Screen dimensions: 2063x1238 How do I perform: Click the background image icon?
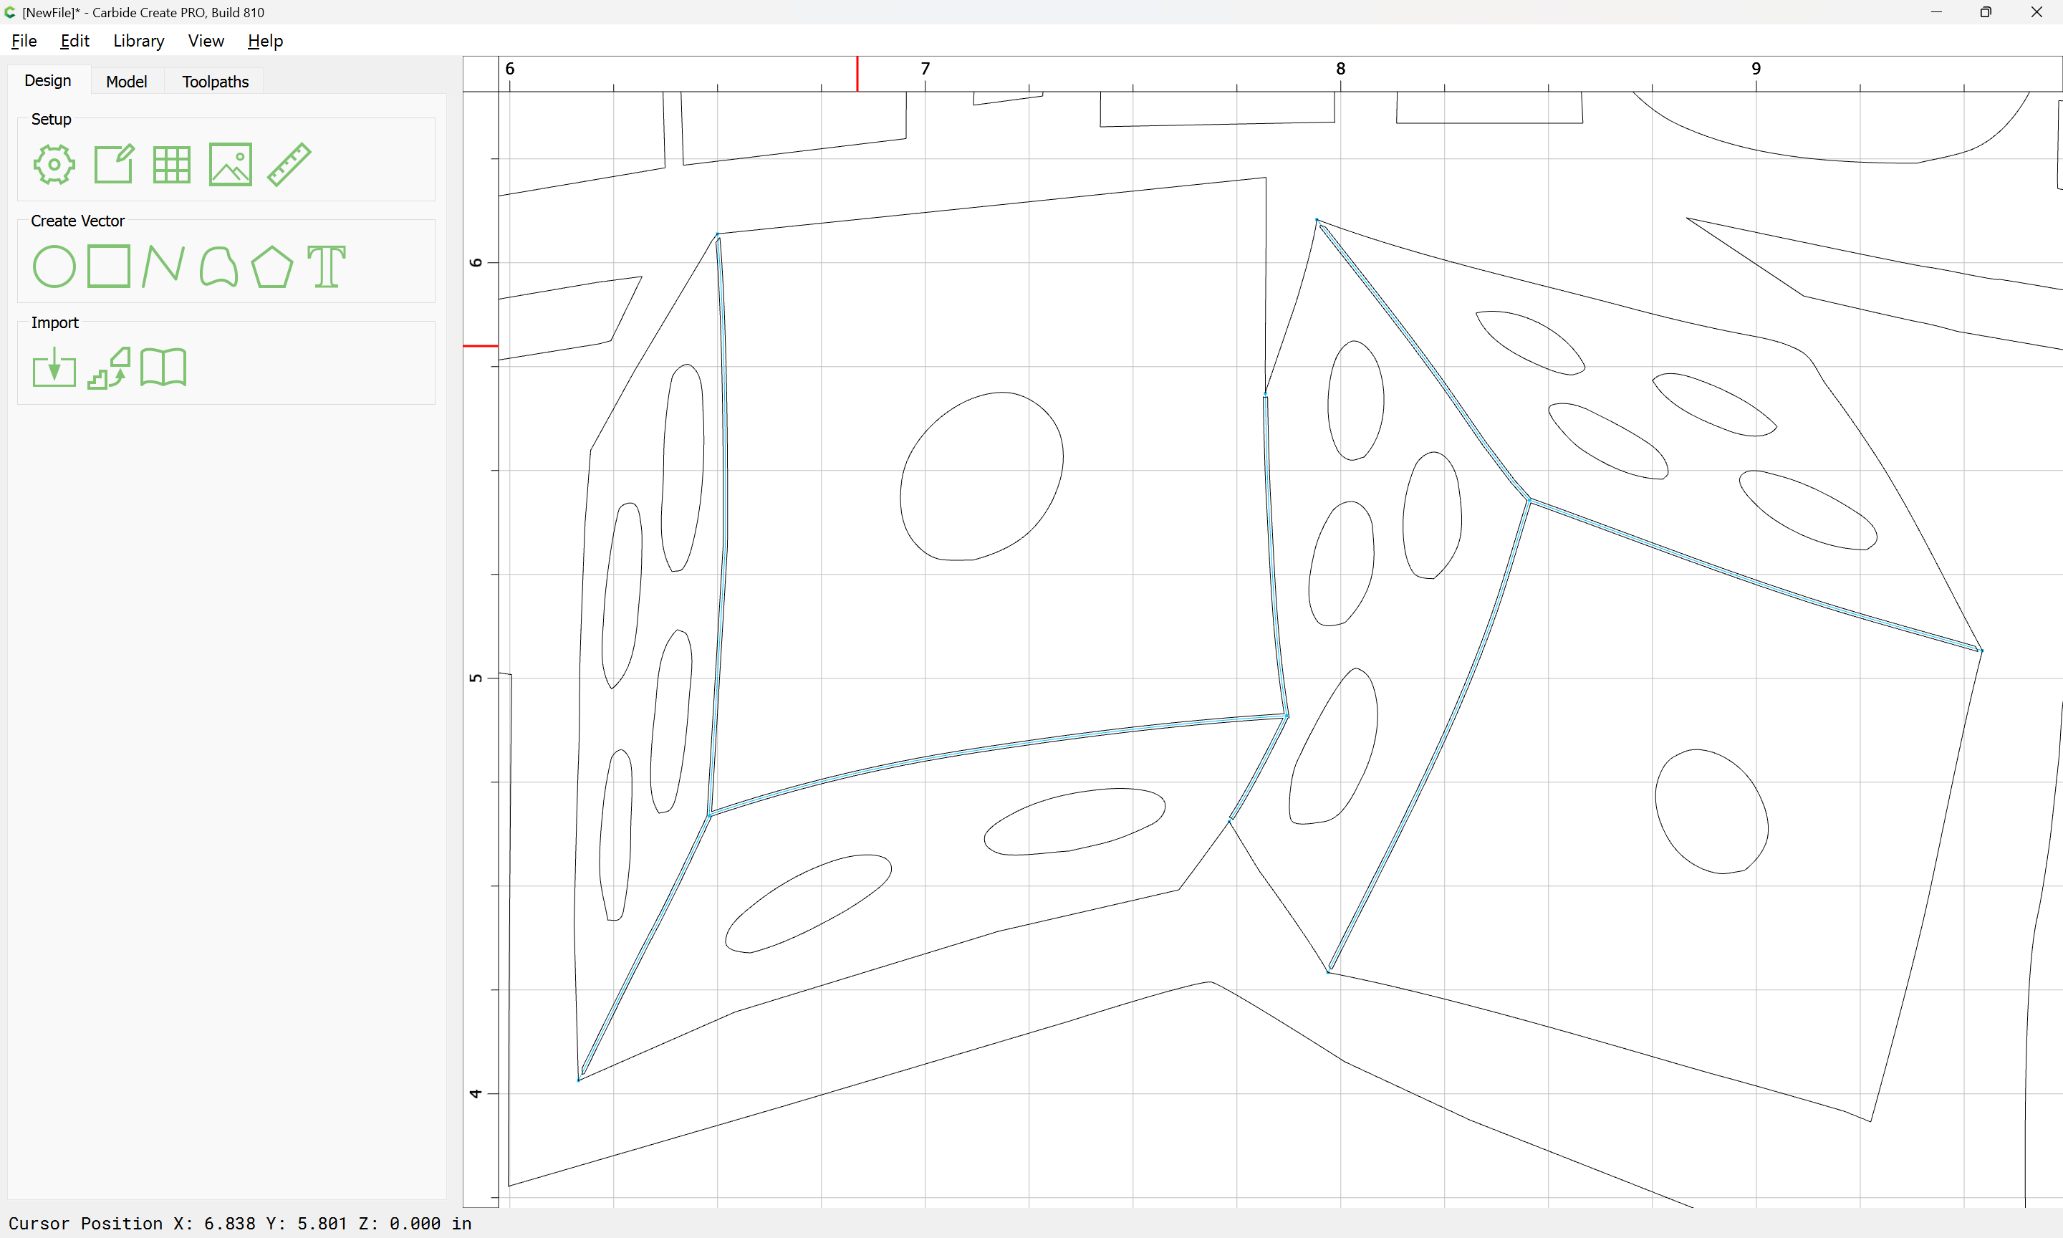[230, 164]
